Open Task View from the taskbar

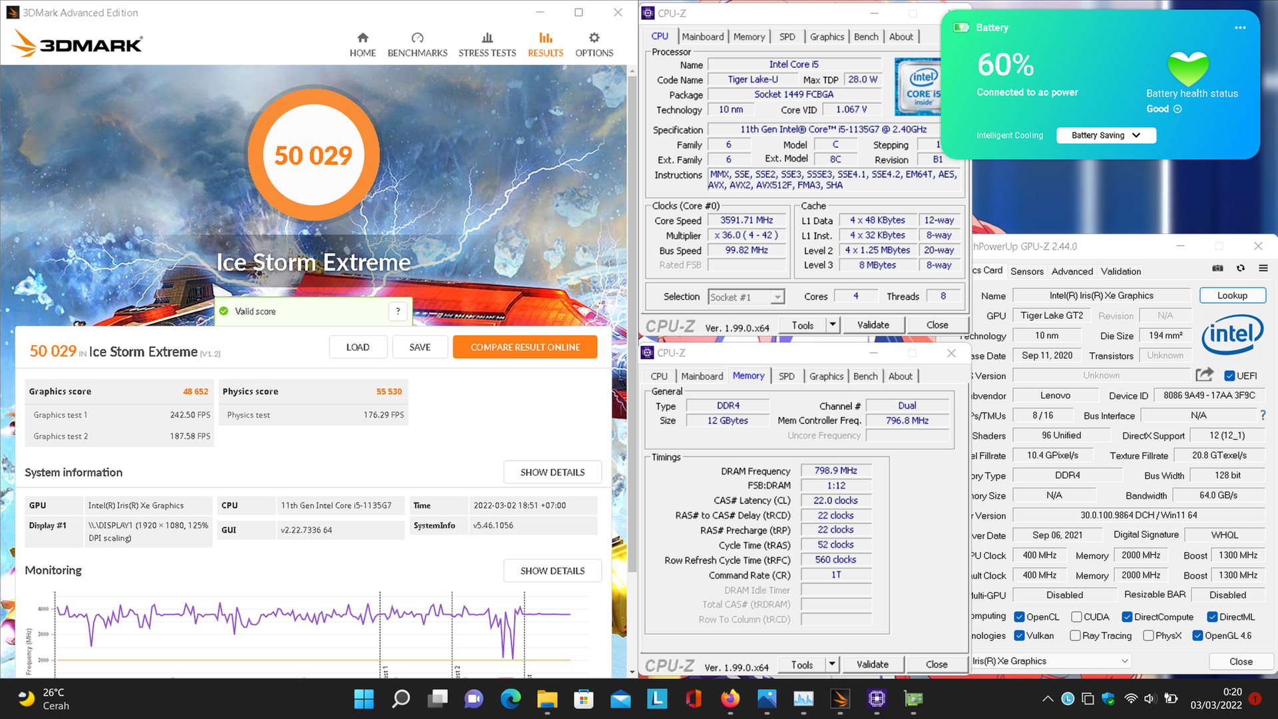click(437, 698)
